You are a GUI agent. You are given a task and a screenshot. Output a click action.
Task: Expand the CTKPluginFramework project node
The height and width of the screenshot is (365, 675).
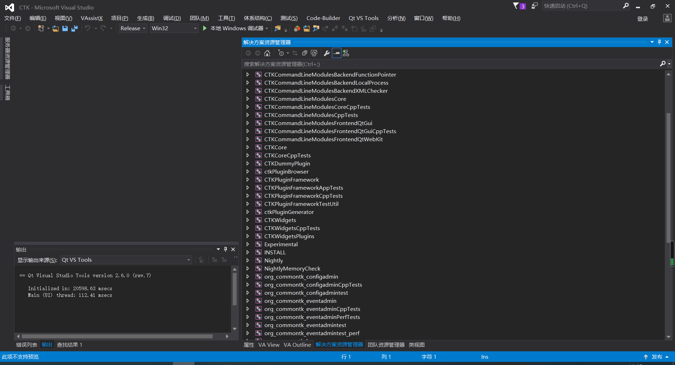pyautogui.click(x=247, y=180)
